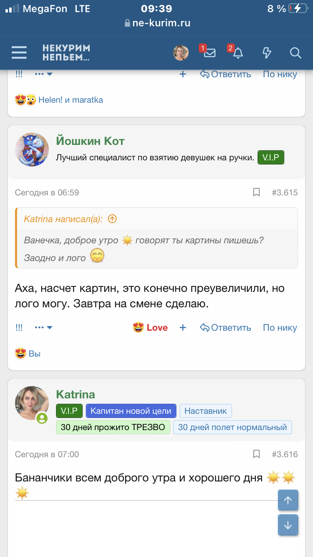Screen dimensions: 313x557
Task: Open the forum search icon
Action: [x=295, y=53]
